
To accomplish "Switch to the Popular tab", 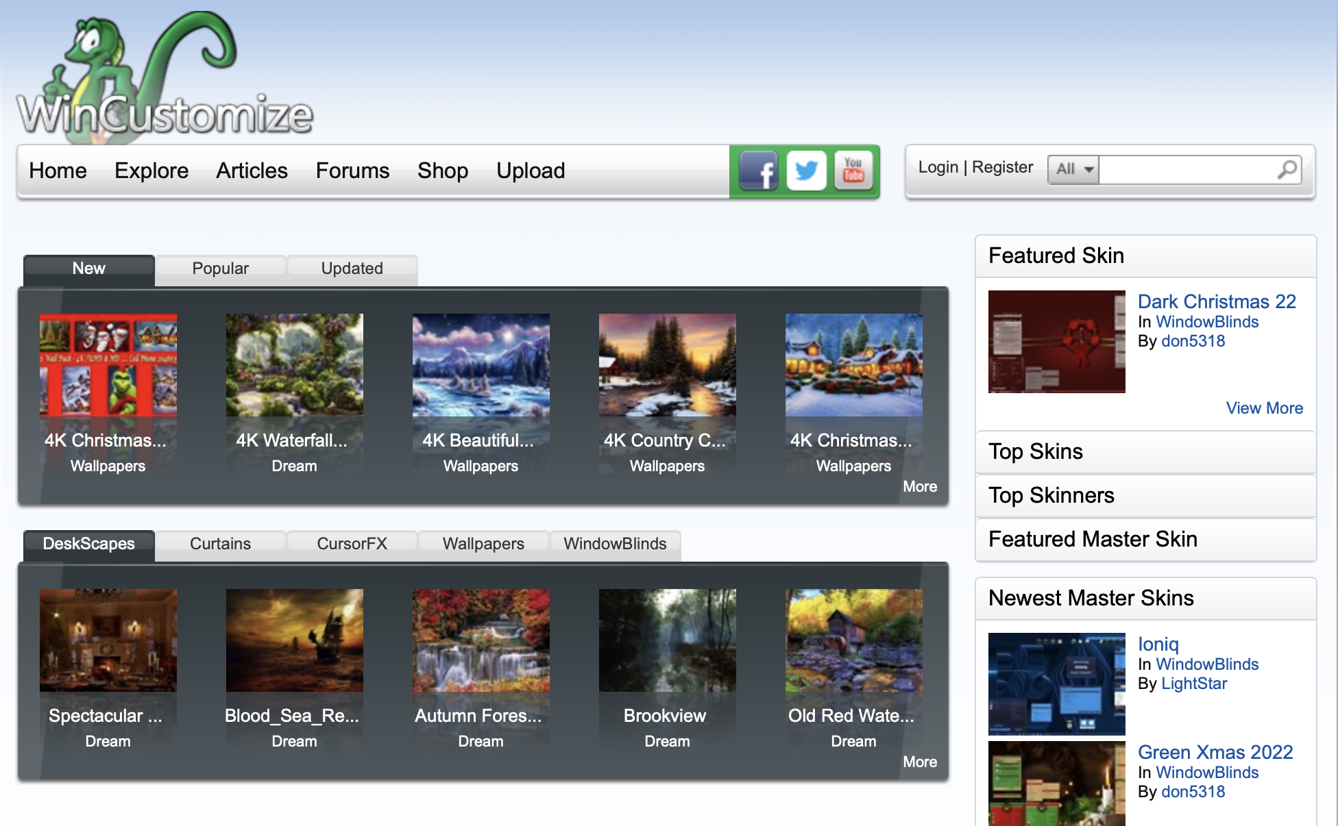I will [x=220, y=269].
